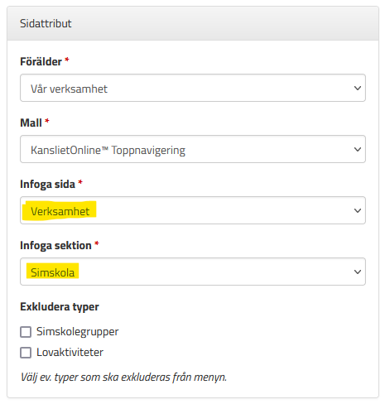Click the Lovaktiviteter label text
This screenshot has height=404, width=385.
pyautogui.click(x=70, y=353)
